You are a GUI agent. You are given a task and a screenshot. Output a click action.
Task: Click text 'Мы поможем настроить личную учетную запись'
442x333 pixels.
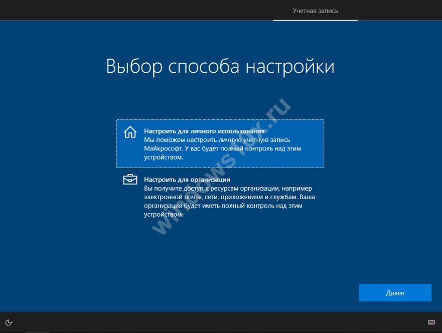point(217,140)
